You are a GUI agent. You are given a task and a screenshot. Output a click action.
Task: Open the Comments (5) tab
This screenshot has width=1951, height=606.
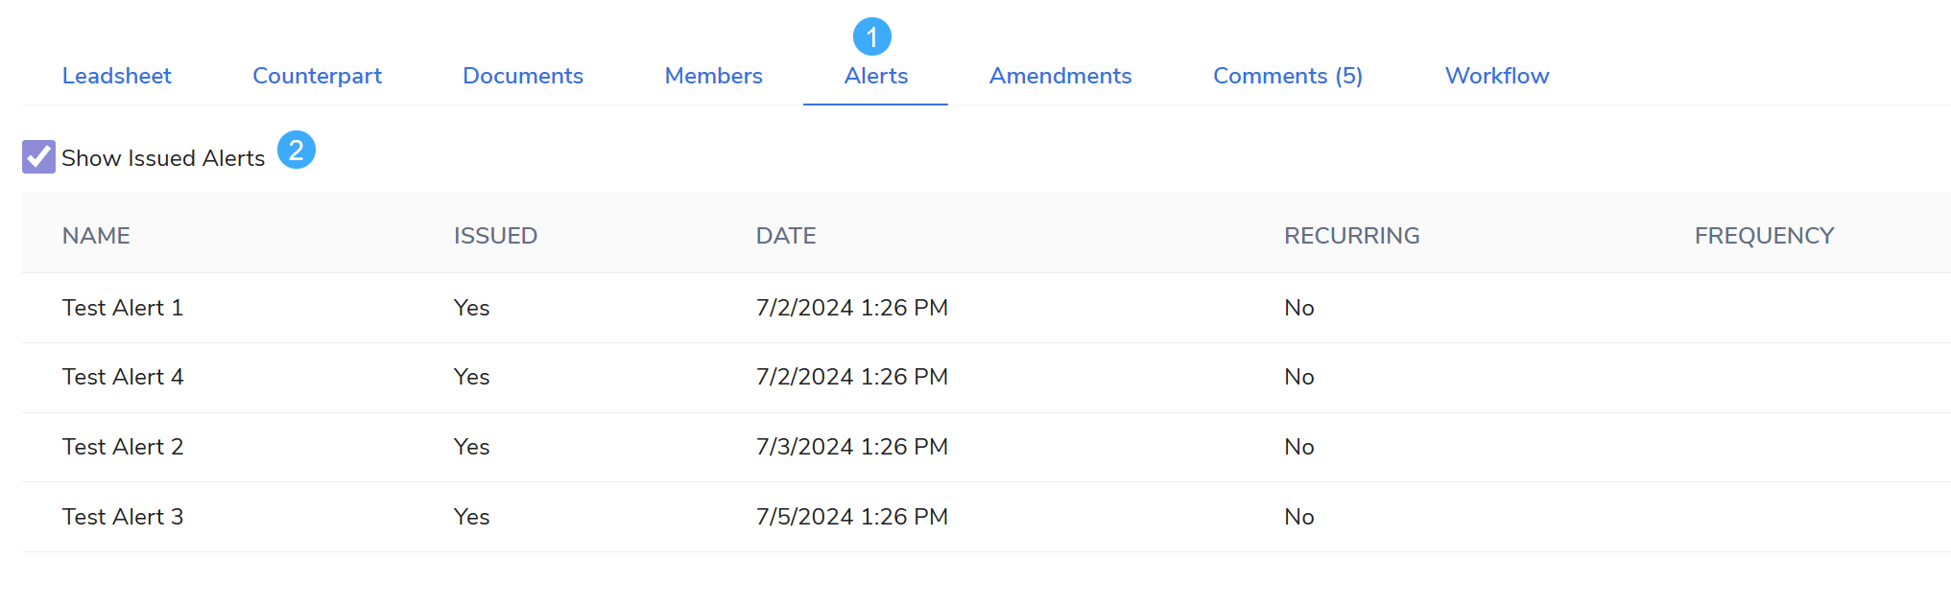1287,76
